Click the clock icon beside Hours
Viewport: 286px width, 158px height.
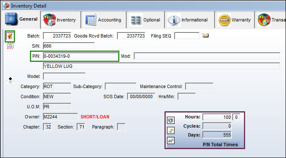(x=171, y=121)
